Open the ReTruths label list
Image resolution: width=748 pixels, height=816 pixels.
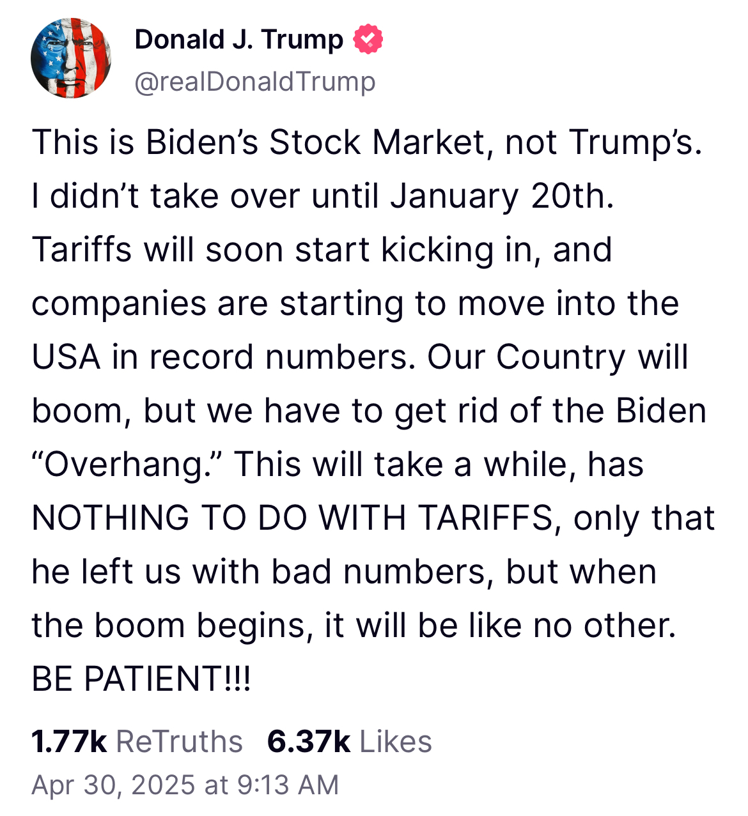click(x=180, y=742)
